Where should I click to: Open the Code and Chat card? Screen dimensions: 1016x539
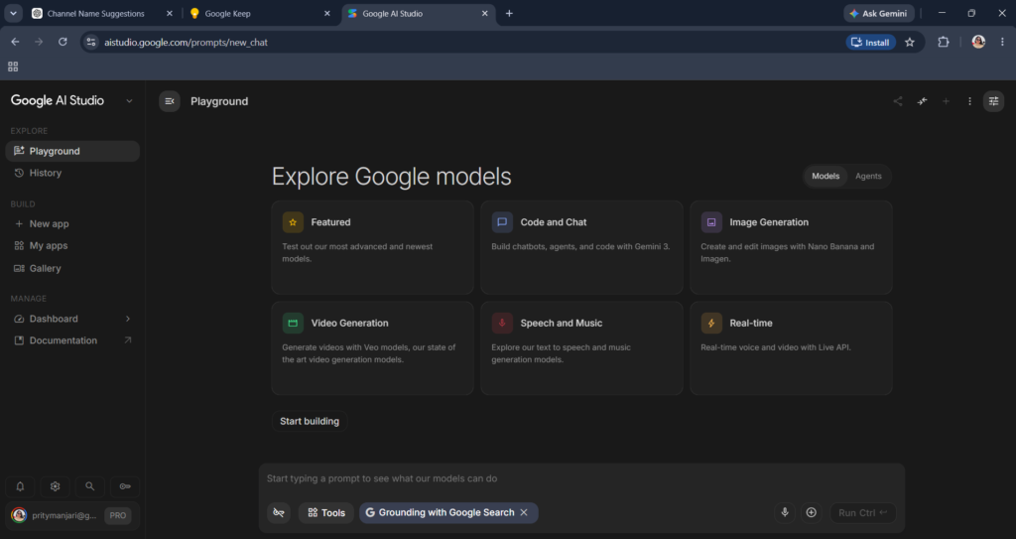click(581, 248)
